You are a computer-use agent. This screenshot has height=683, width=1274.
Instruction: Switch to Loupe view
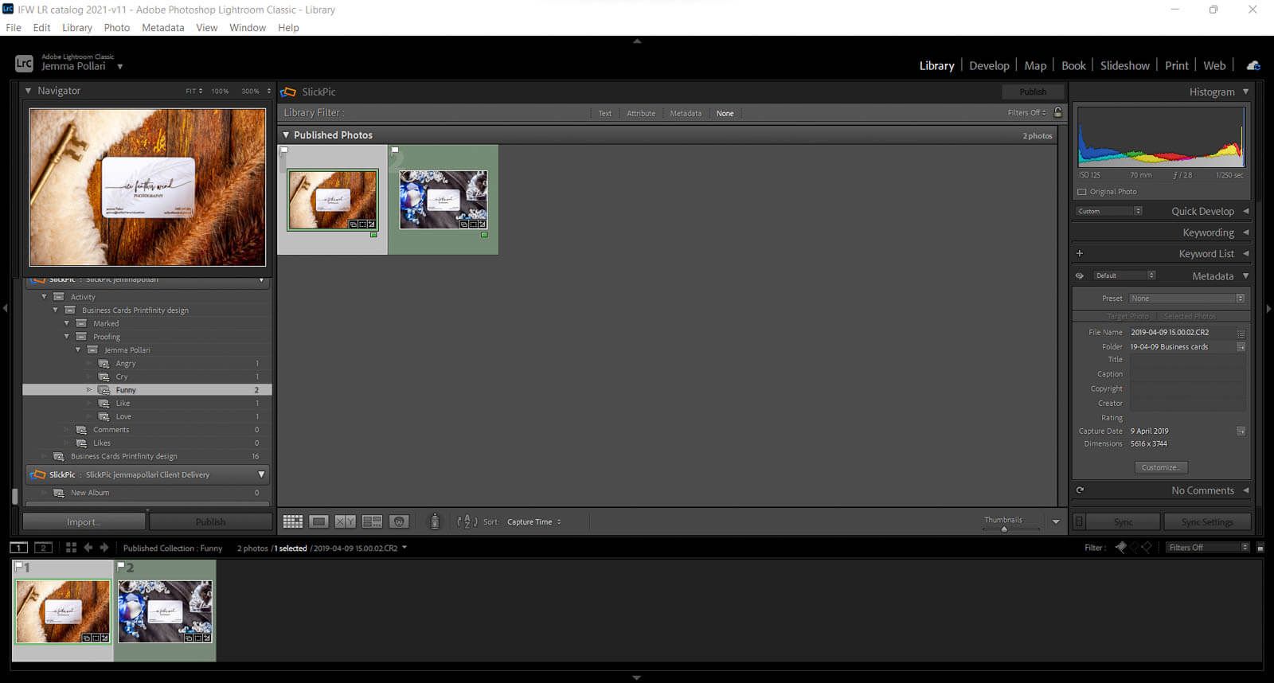[x=318, y=521]
